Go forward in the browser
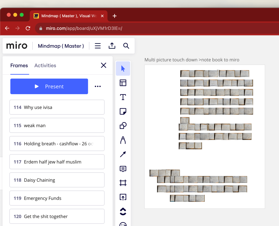Image resolution: width=279 pixels, height=226 pixels. coord(17,28)
